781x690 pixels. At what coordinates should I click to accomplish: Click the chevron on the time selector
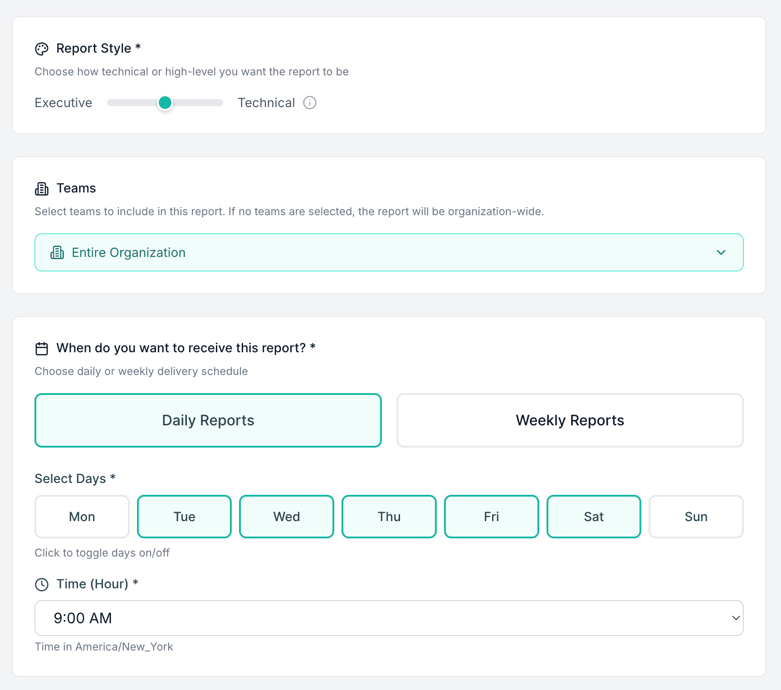point(736,618)
